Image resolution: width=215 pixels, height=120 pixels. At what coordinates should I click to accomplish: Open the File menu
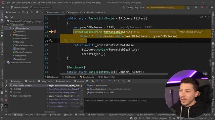(9, 3)
